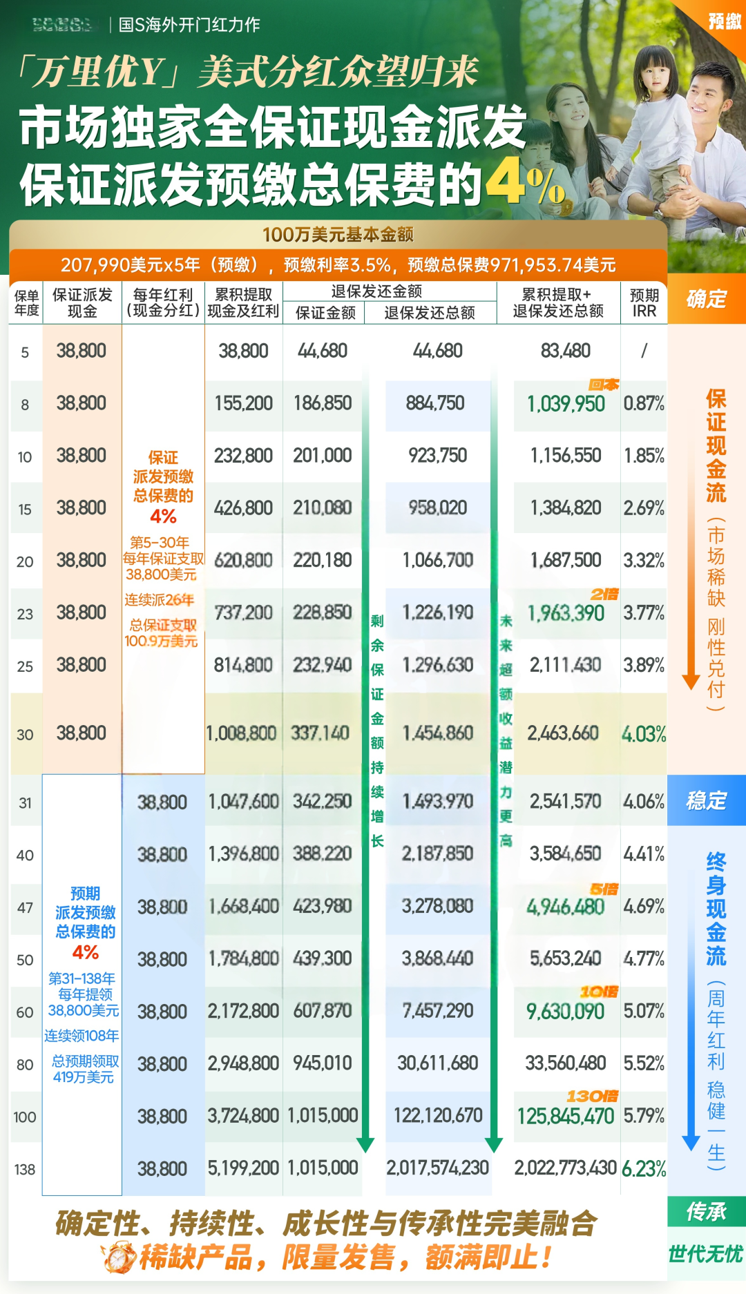Viewport: 746px width, 1294px height.
Task: Click the 130倍 badge in year 100 row
Action: click(592, 1097)
